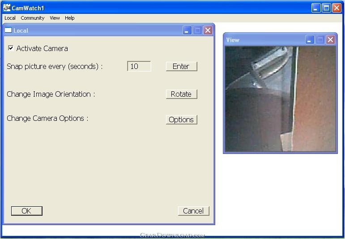Click the 'Change Camera Options :' label
This screenshot has height=239, width=345.
click(47, 119)
